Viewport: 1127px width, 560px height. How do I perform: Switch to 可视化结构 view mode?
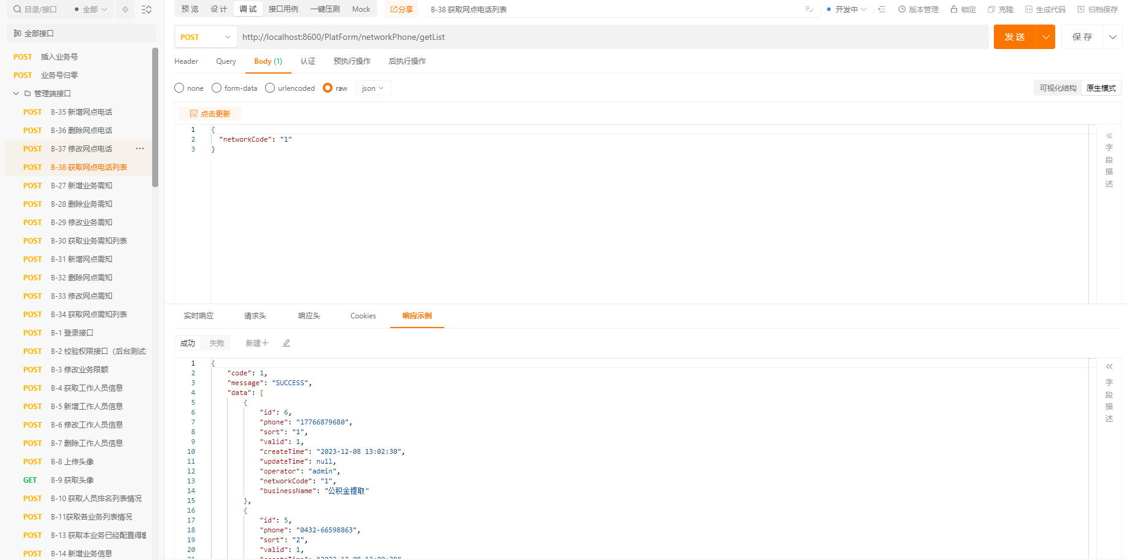coord(1058,88)
